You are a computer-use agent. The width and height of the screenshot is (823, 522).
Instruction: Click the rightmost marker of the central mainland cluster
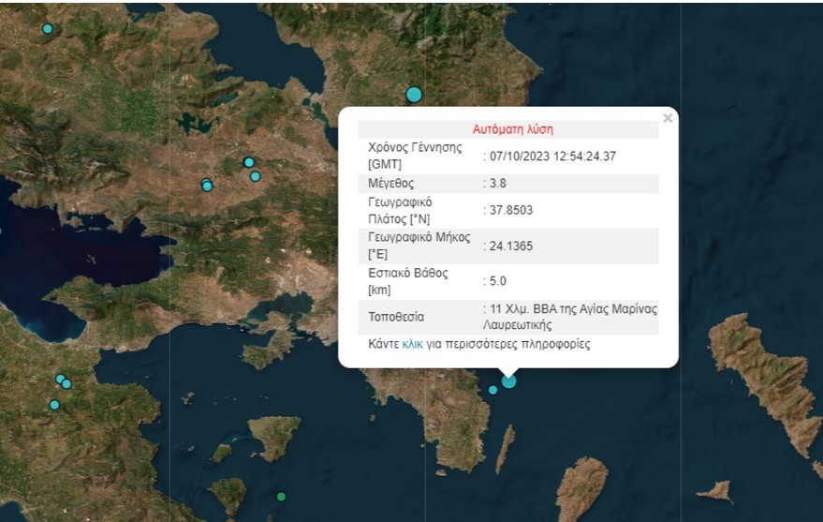pyautogui.click(x=255, y=176)
